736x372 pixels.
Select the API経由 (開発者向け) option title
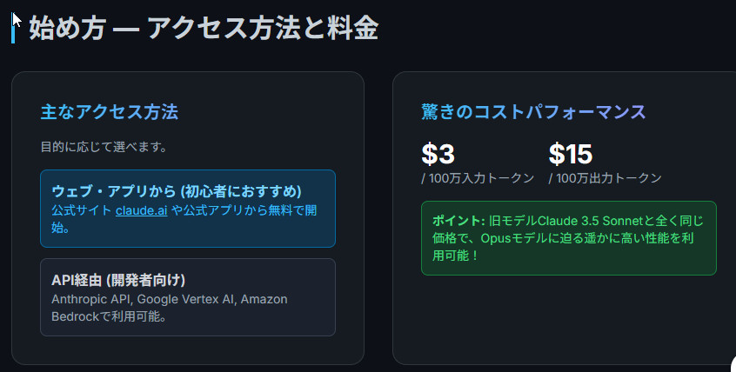118,280
